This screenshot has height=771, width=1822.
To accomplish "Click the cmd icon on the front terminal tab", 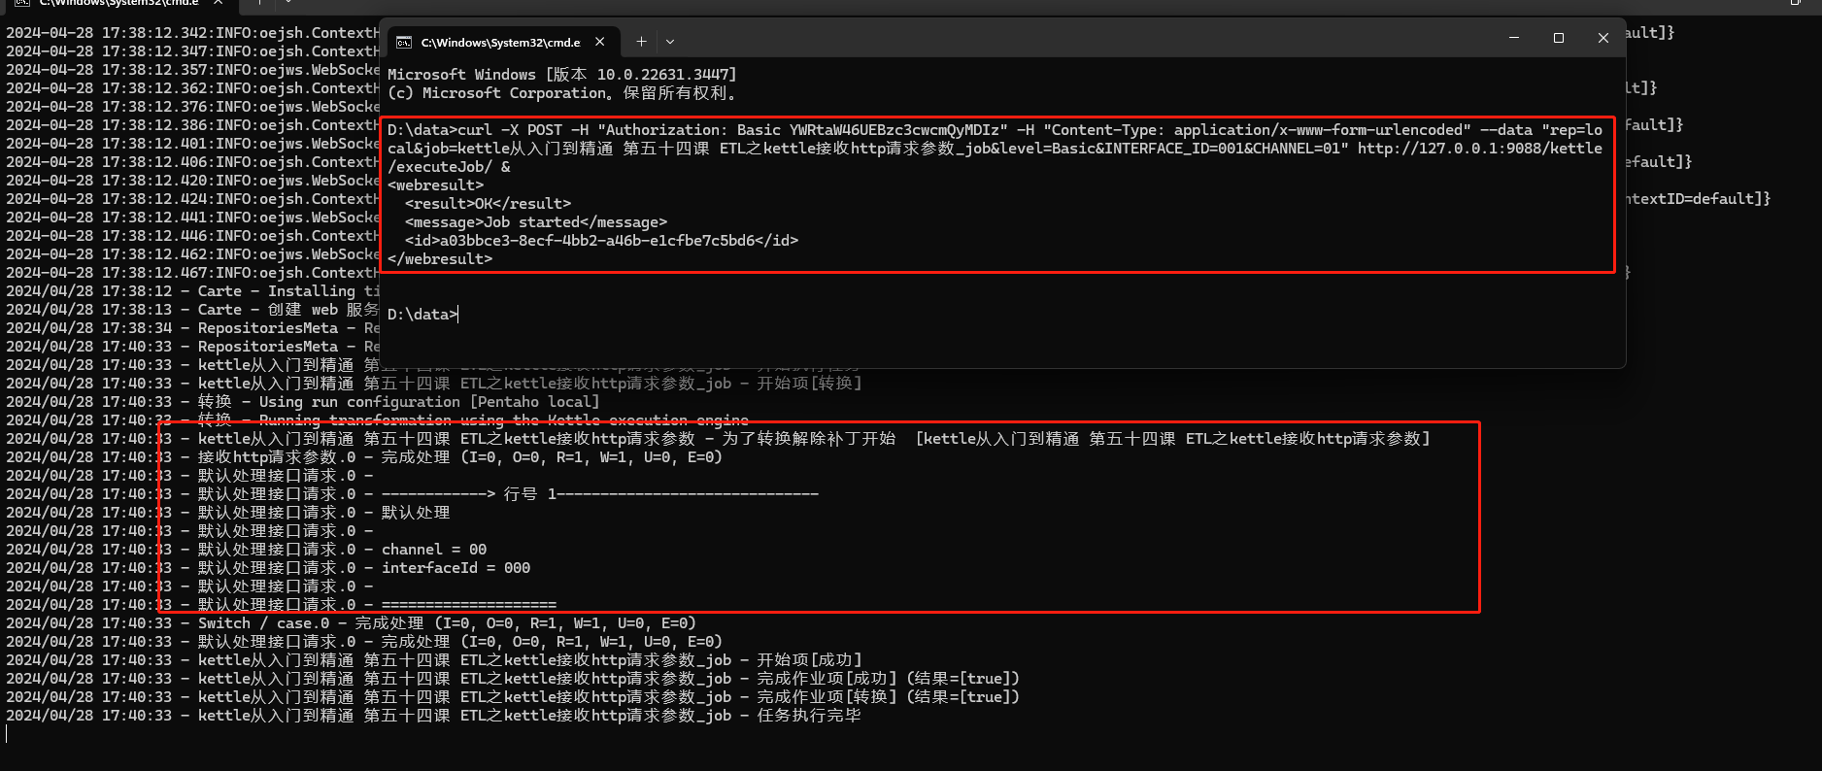I will [x=403, y=42].
